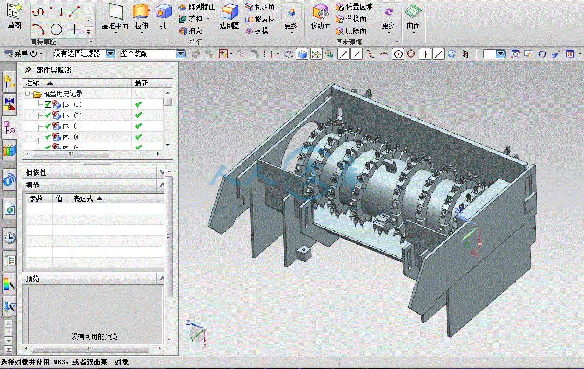
Task: Toggle the end point snap option
Action: tap(343, 54)
